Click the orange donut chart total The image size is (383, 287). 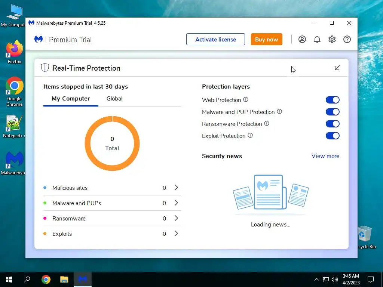point(112,143)
